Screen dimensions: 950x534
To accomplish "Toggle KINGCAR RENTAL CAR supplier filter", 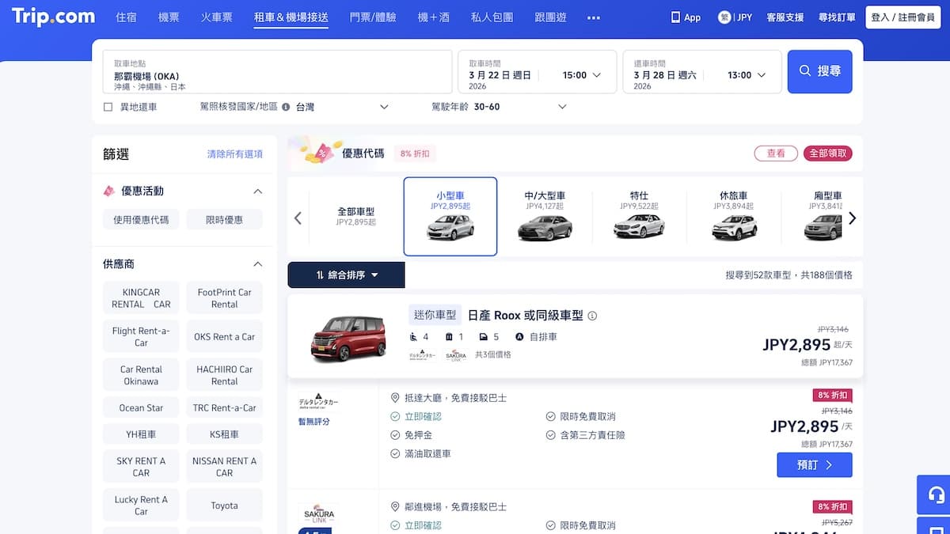I will (x=141, y=298).
